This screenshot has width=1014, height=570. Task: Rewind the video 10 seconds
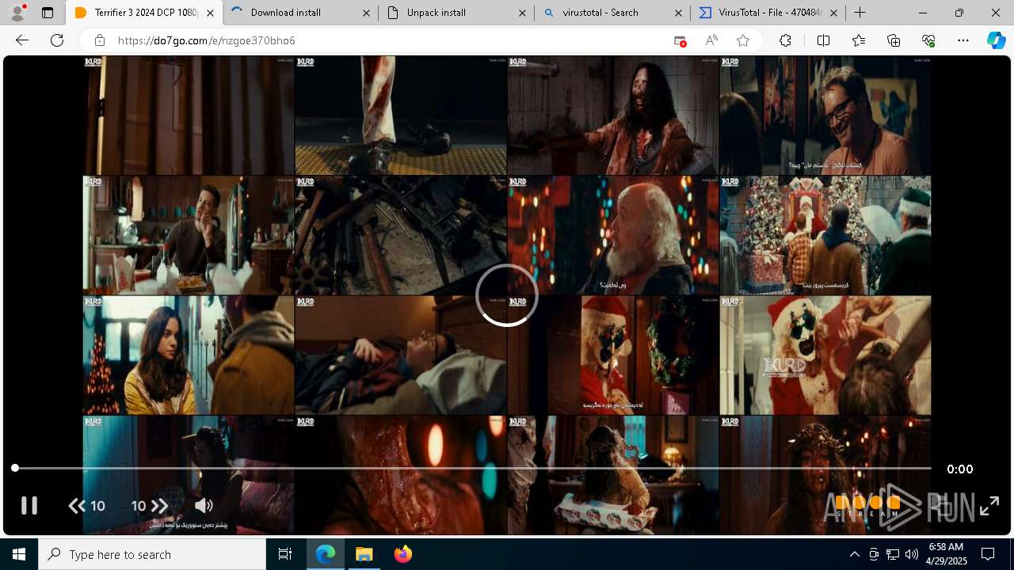[x=87, y=505]
